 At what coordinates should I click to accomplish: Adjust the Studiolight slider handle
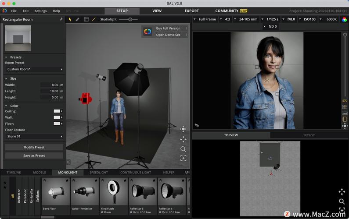[x=130, y=19]
